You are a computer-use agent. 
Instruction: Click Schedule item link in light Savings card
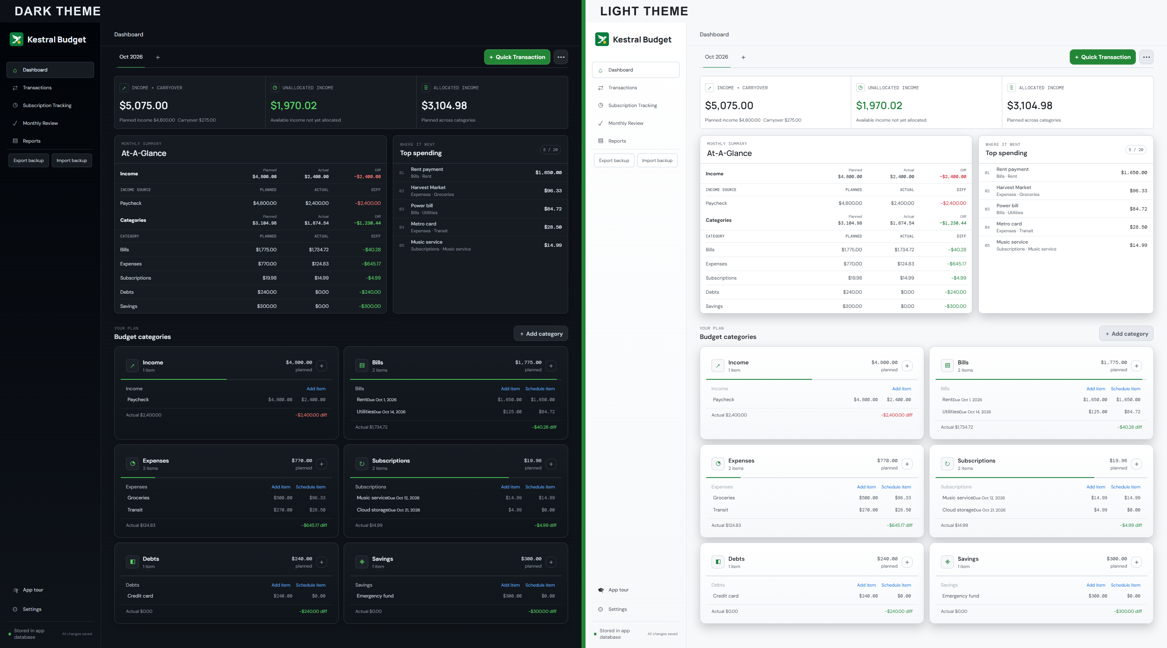1125,585
